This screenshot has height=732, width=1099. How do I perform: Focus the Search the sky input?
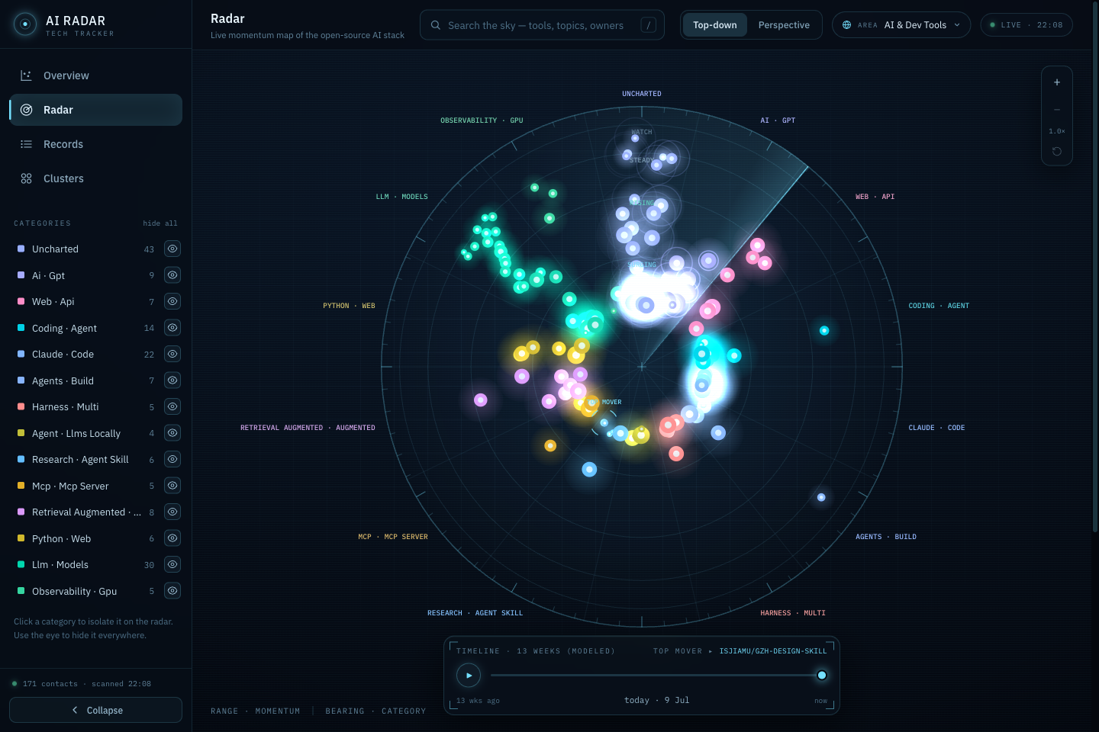542,25
